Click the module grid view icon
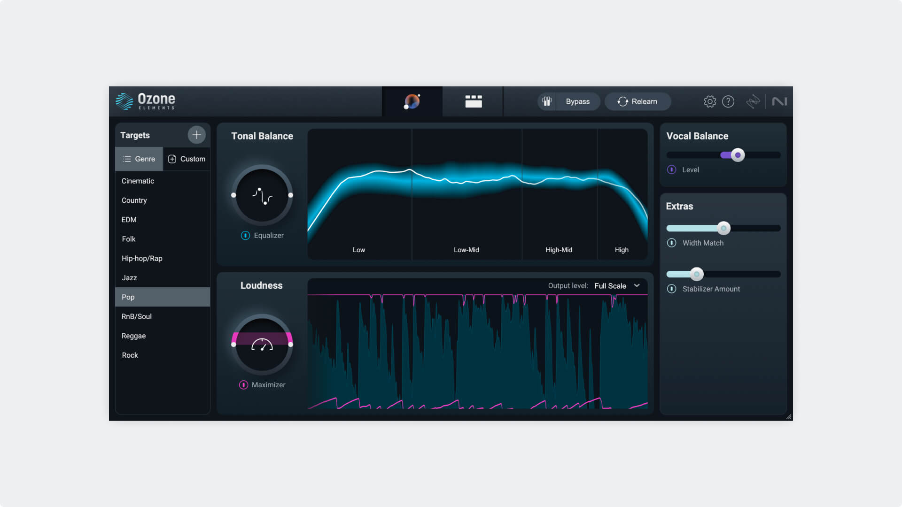Viewport: 902px width, 507px height. (x=473, y=101)
